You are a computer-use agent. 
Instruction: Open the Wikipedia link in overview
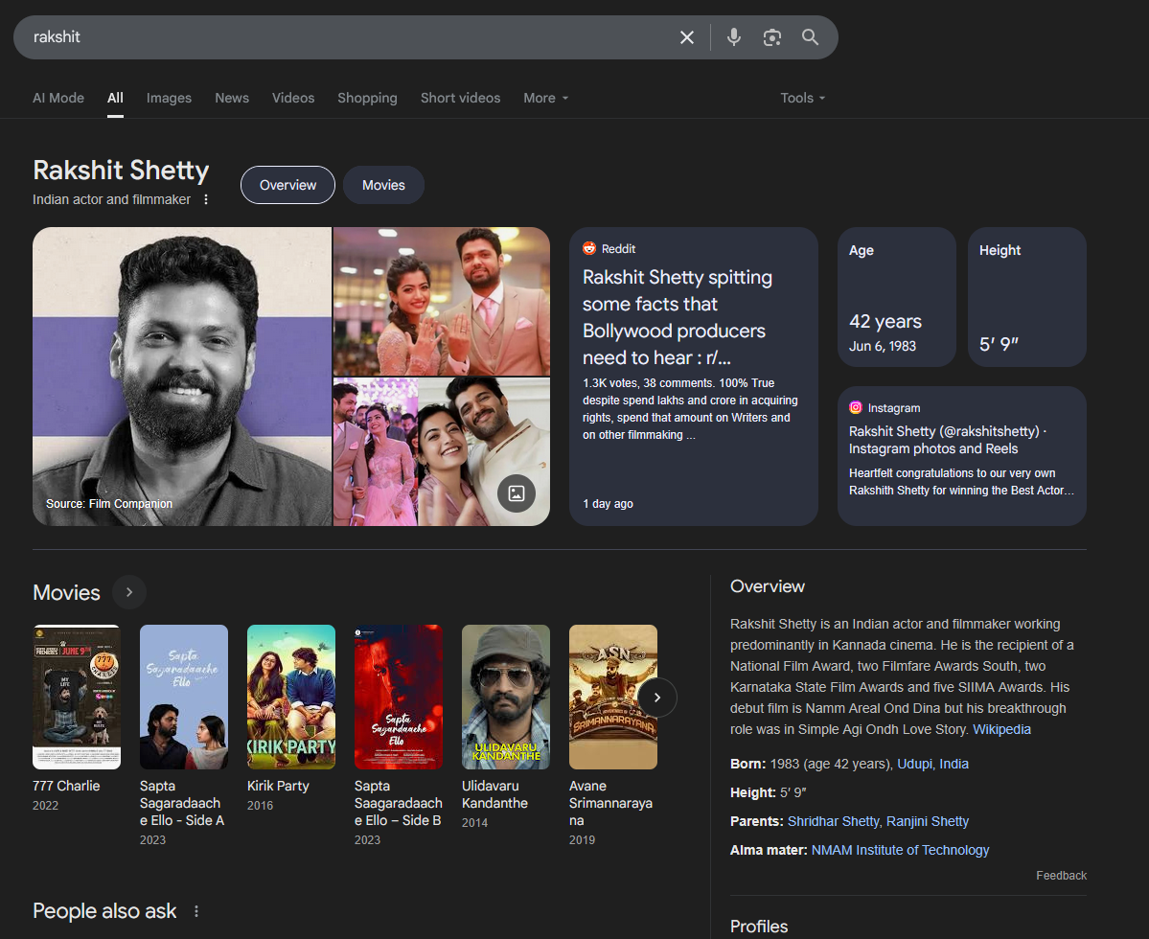(x=1001, y=729)
